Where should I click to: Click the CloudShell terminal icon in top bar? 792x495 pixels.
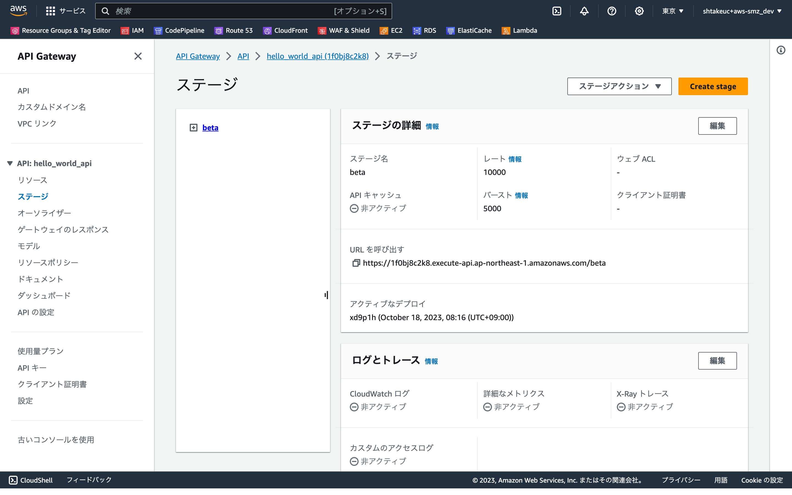click(557, 11)
